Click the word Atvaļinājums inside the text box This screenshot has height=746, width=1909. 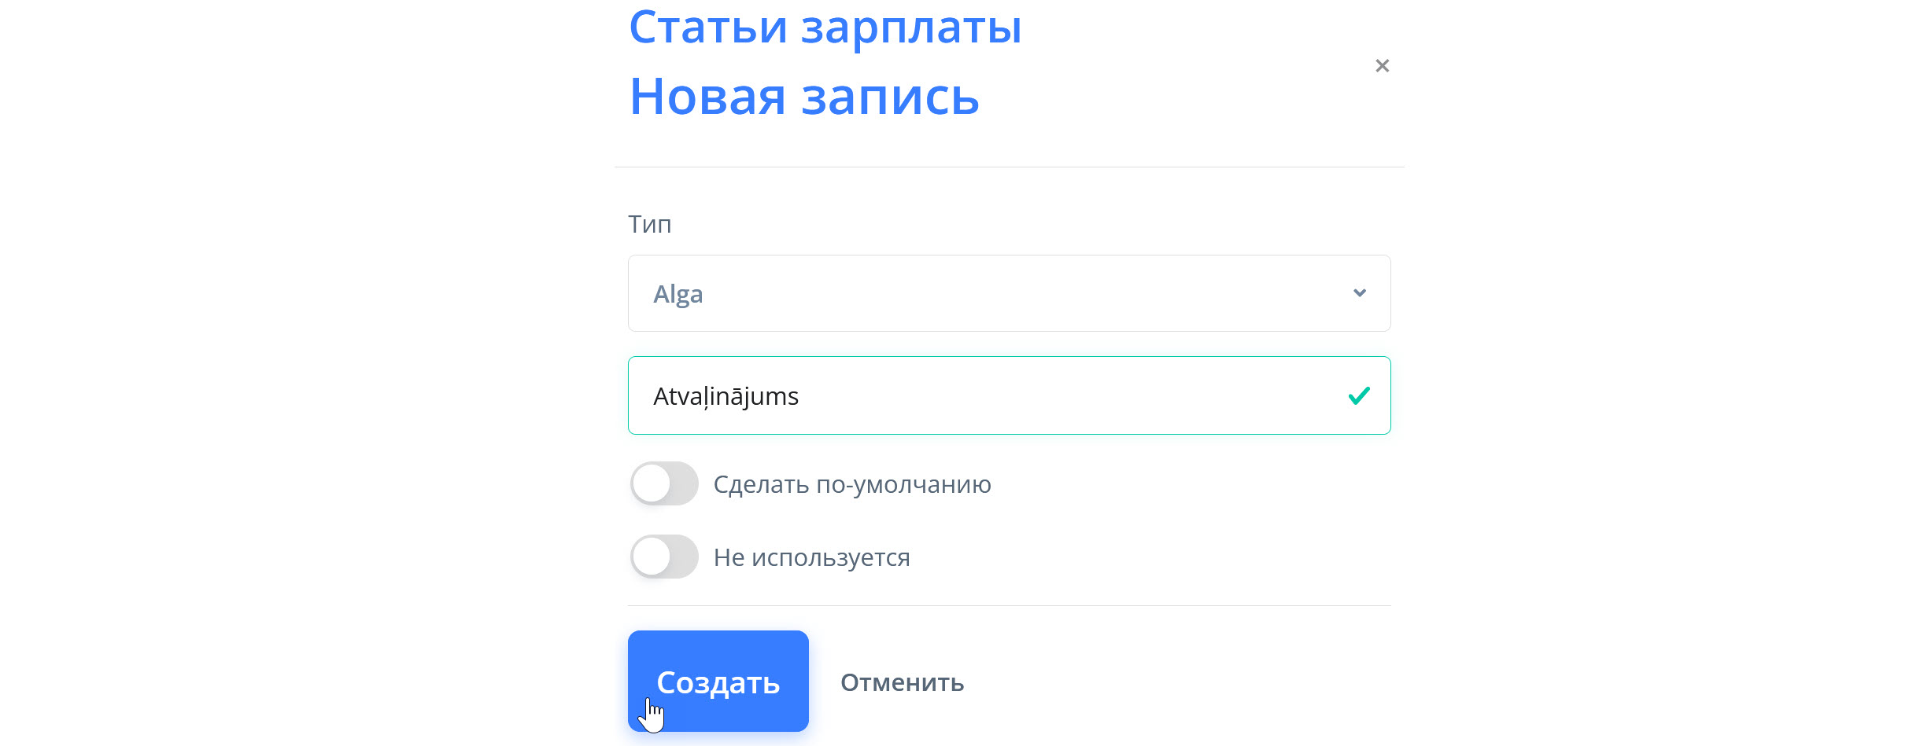(x=726, y=396)
